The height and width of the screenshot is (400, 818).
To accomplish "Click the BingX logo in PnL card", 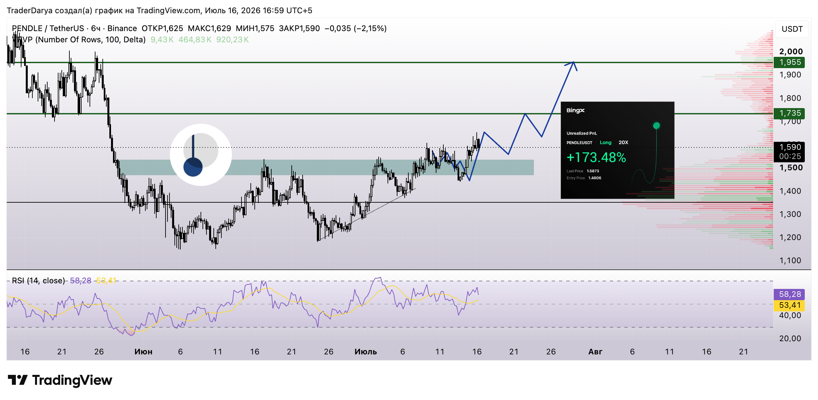I will pos(575,110).
